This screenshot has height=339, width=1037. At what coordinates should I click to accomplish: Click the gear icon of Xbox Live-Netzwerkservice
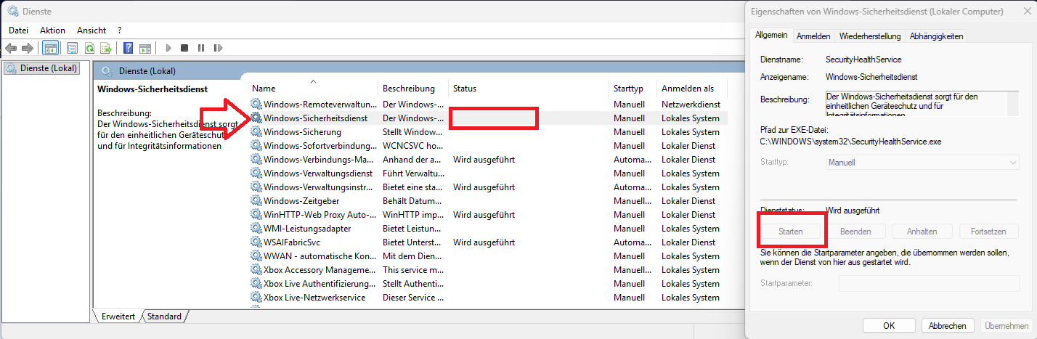pyautogui.click(x=256, y=298)
